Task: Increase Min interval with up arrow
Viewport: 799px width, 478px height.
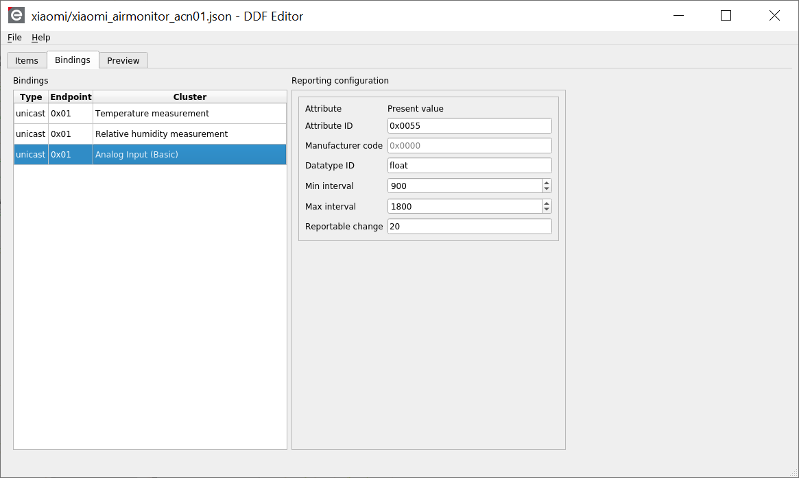Action: [x=547, y=183]
